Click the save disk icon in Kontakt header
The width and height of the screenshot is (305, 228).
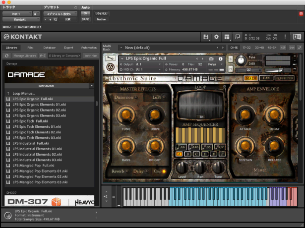point(206,37)
